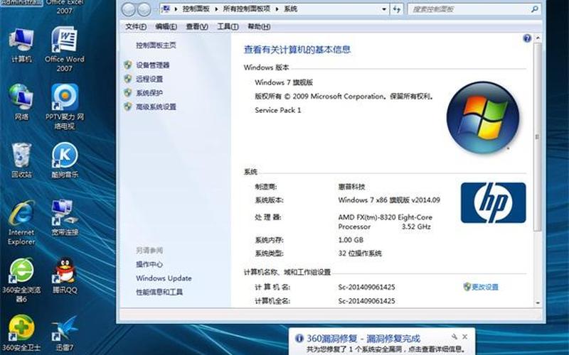Launch 腾讯QQ desktop shortcut
Viewport: 569px width, 355px height.
[65, 275]
